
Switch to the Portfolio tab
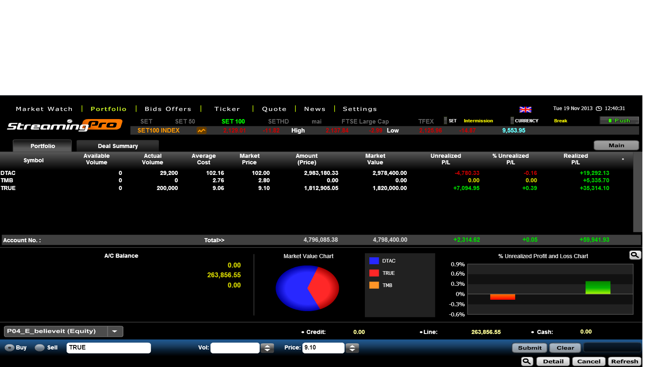pyautogui.click(x=42, y=146)
